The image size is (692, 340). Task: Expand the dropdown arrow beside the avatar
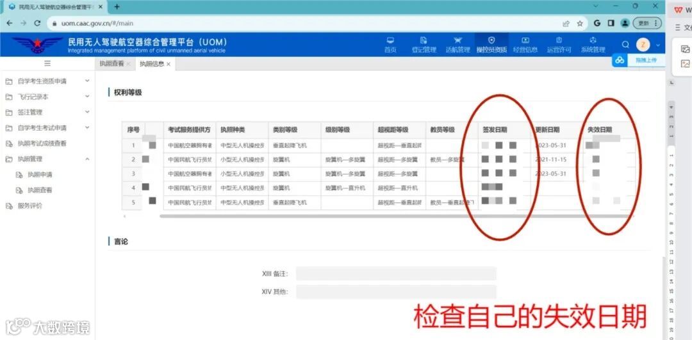tap(657, 45)
